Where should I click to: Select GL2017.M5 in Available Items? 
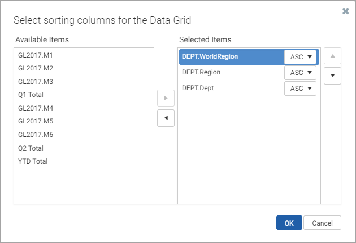coord(84,121)
